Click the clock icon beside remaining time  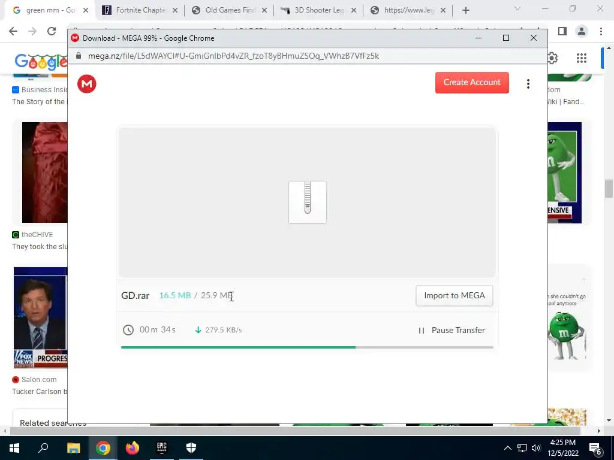click(128, 330)
